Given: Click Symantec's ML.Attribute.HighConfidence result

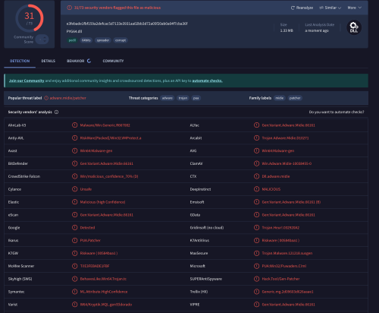Looking at the screenshot, I should click(x=104, y=292).
